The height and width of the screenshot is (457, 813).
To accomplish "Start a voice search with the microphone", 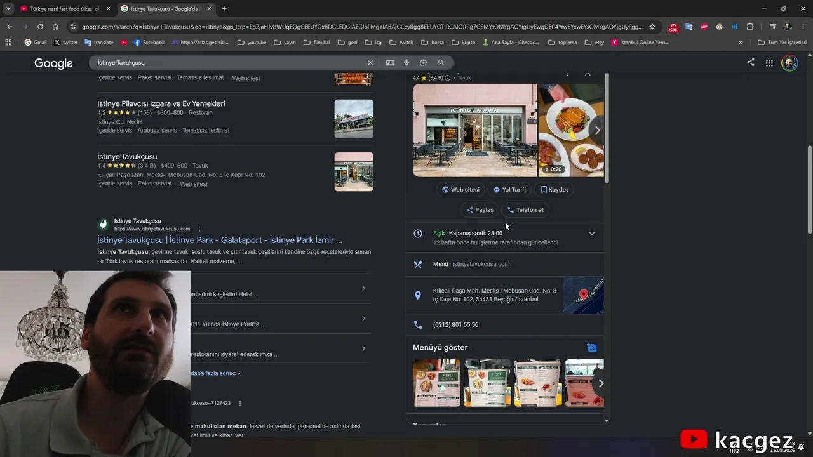I will point(406,63).
